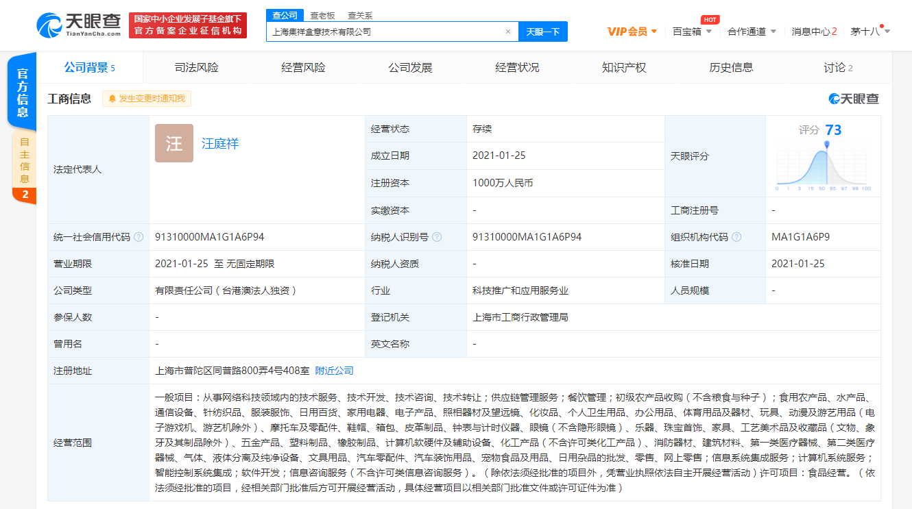912x509 pixels.
Task: Click help icon beside 组织机构代码
Action: (736, 237)
